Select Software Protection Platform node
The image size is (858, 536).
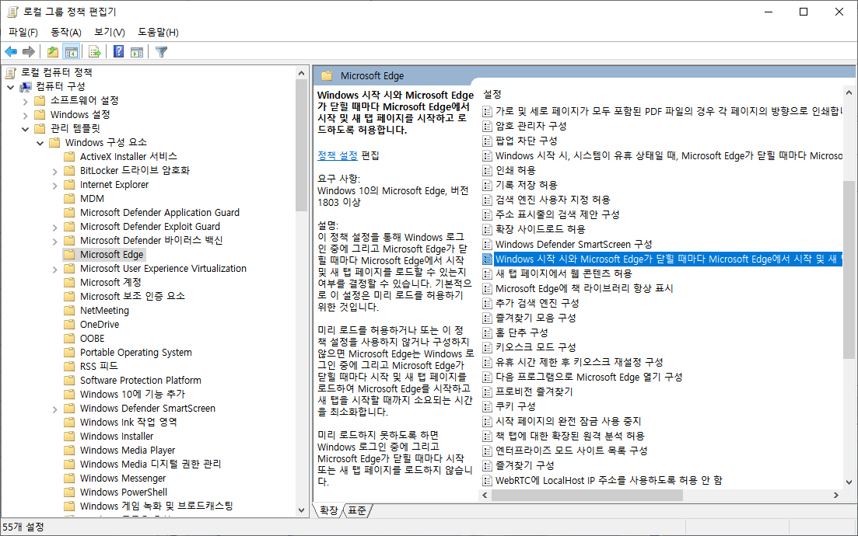(x=141, y=381)
